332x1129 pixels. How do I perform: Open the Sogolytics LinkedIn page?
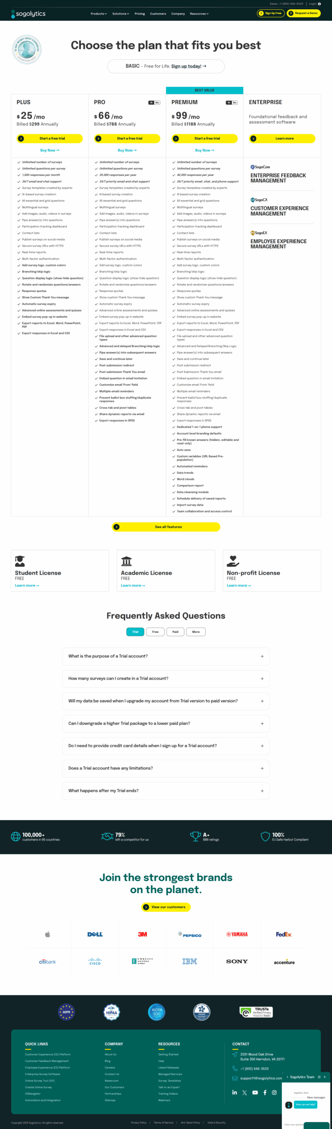(235, 1092)
